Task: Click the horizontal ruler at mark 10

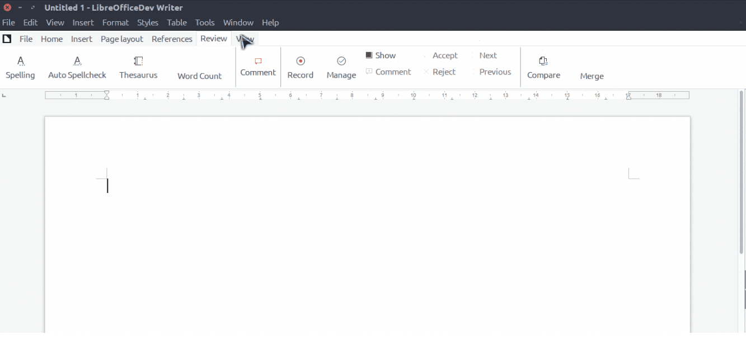Action: pos(413,96)
